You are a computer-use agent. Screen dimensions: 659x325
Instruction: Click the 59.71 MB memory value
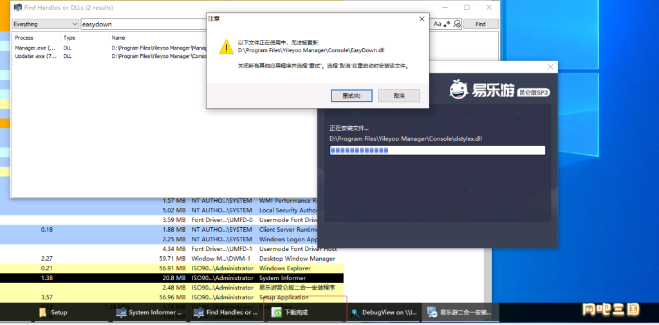pyautogui.click(x=172, y=259)
